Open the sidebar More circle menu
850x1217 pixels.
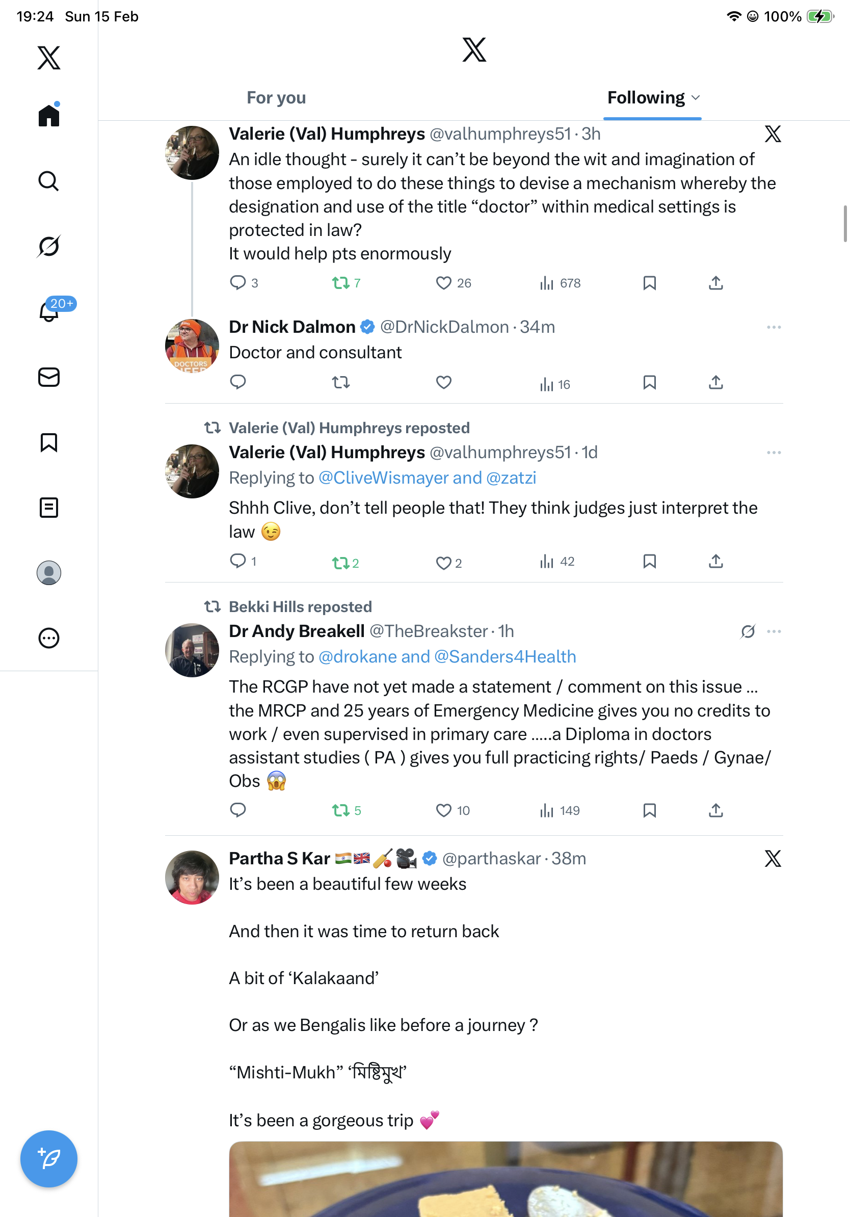tap(49, 638)
